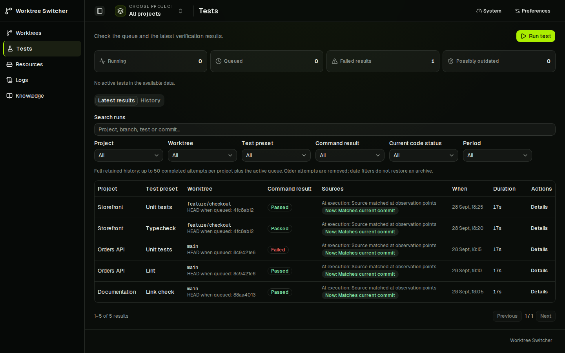Open the Test preset filter dropdown
Image resolution: width=565 pixels, height=353 pixels.
276,155
